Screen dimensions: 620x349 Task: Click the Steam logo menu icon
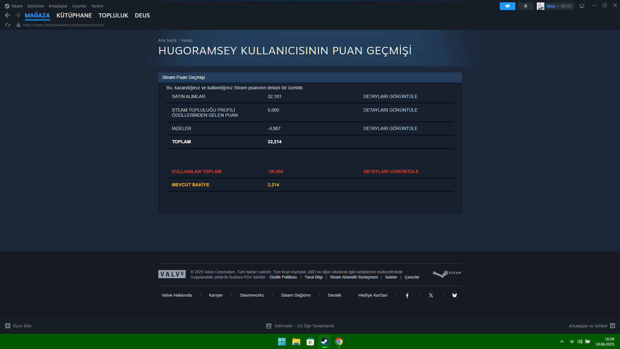[7, 6]
